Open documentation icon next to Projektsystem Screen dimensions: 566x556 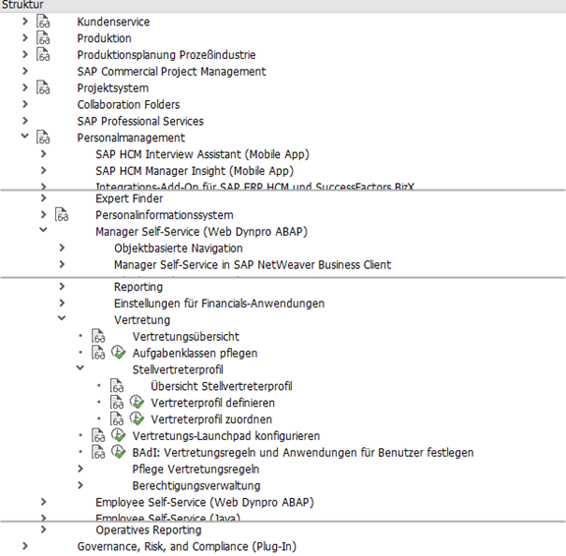[x=43, y=88]
